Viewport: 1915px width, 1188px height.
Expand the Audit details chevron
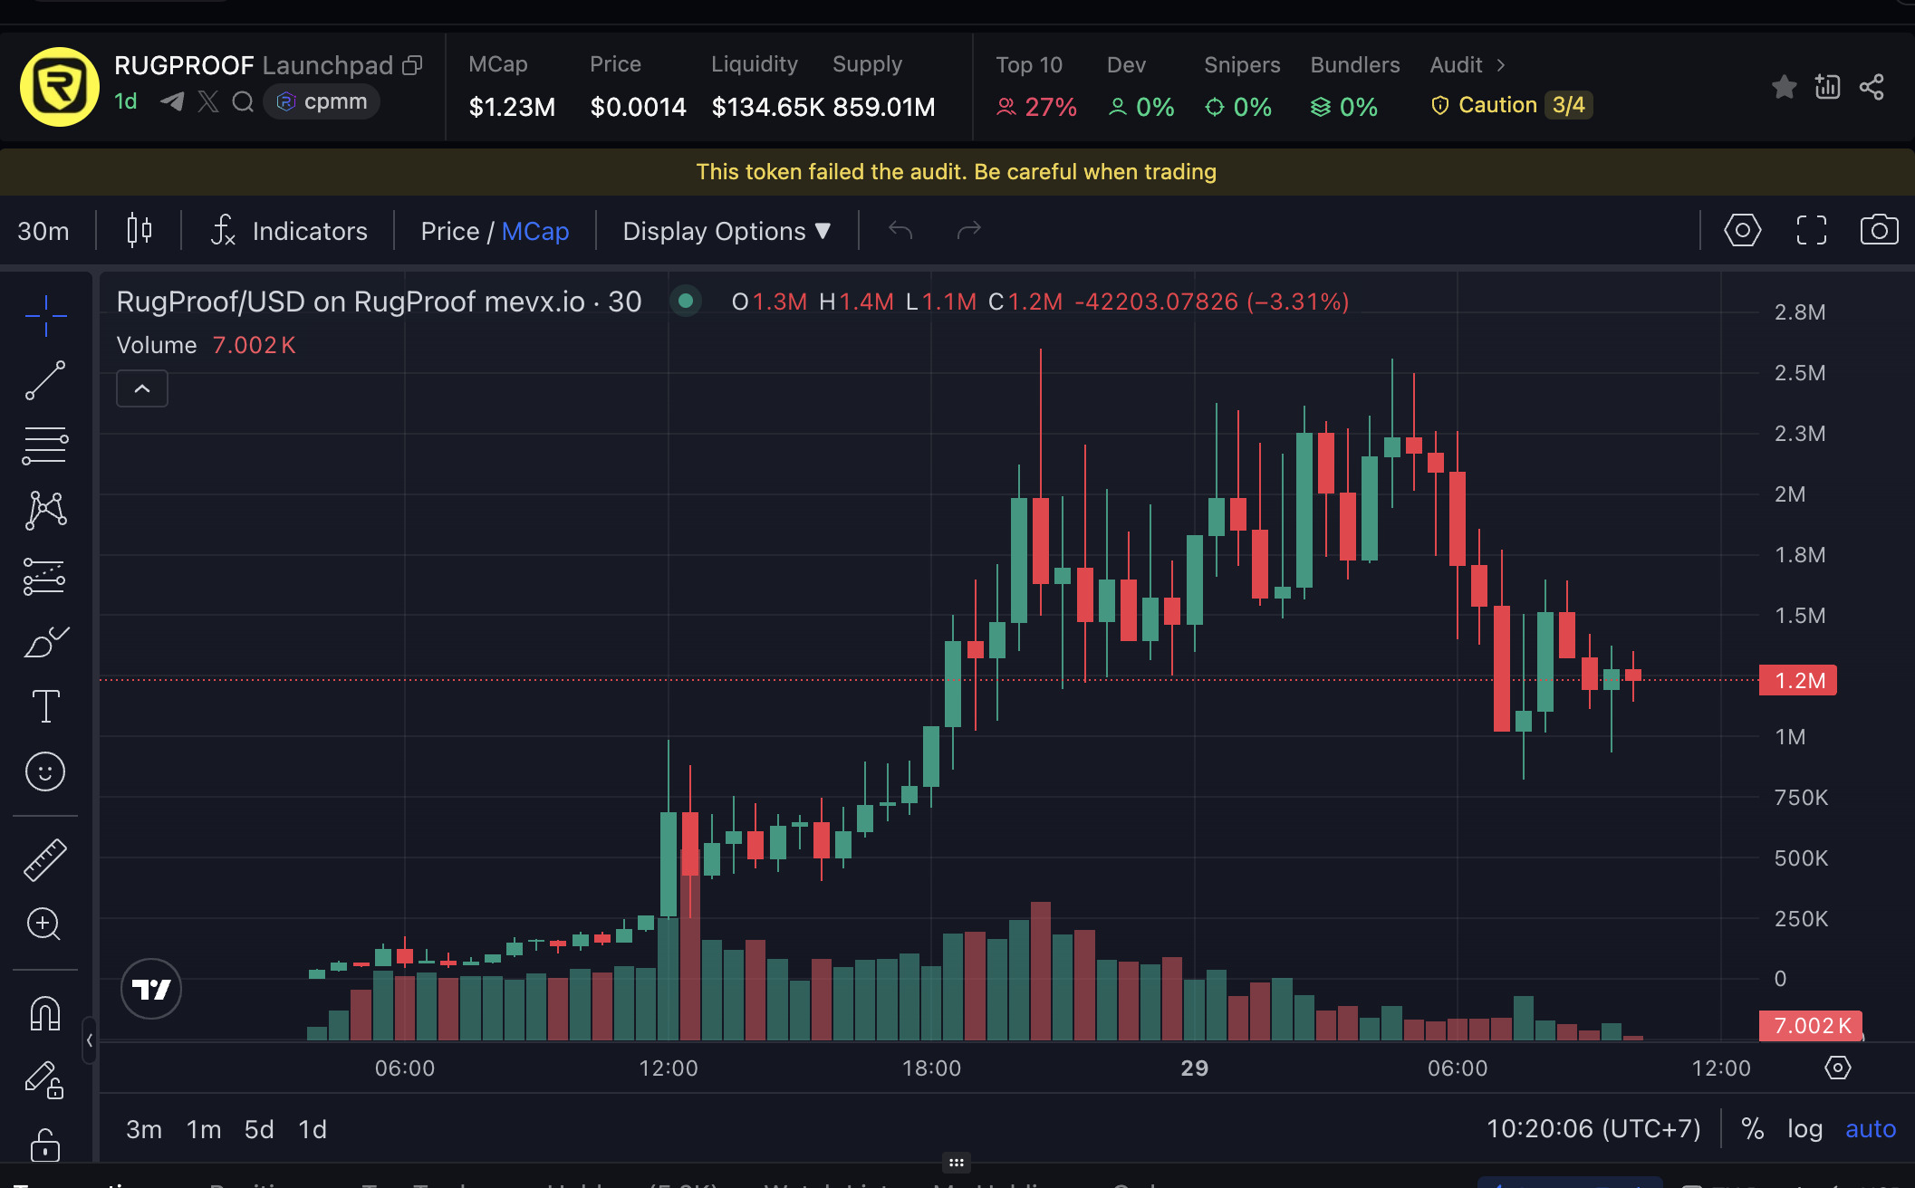tap(1501, 65)
